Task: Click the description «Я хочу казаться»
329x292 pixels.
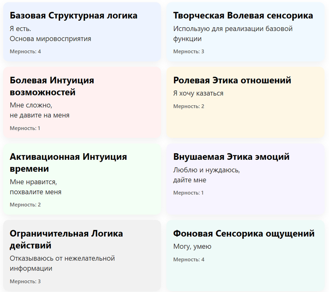Action: pyautogui.click(x=198, y=93)
